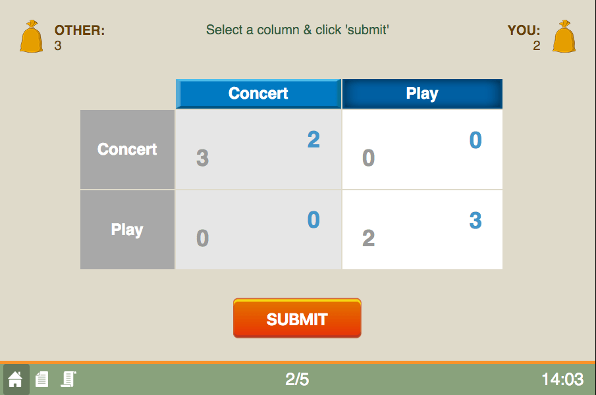Click the Concert row, Play column cell
Viewport: 596px width, 395px height.
coord(422,149)
